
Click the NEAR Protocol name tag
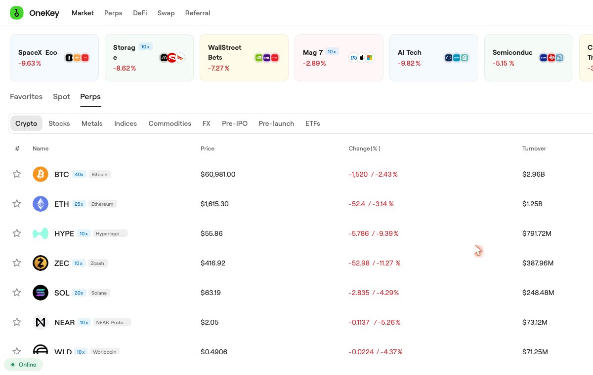tap(112, 322)
